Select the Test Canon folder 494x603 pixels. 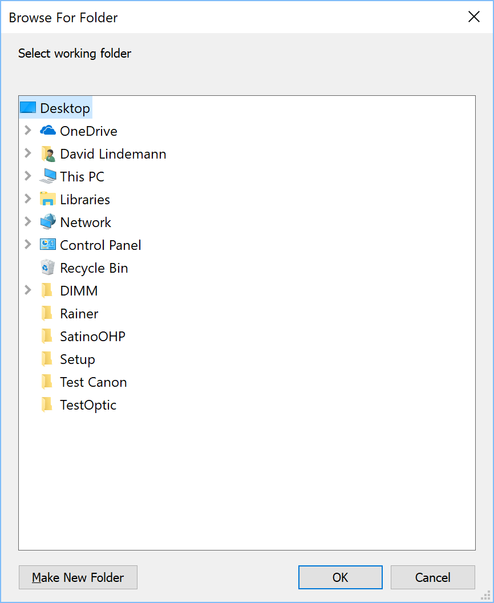[x=94, y=382]
